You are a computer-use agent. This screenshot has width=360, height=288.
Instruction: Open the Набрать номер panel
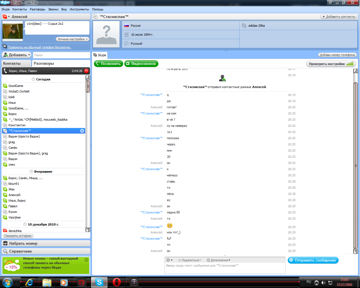pos(46,243)
